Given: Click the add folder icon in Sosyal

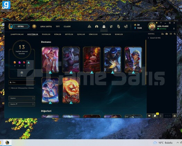Looking at the screenshot, I should click(x=167, y=34).
